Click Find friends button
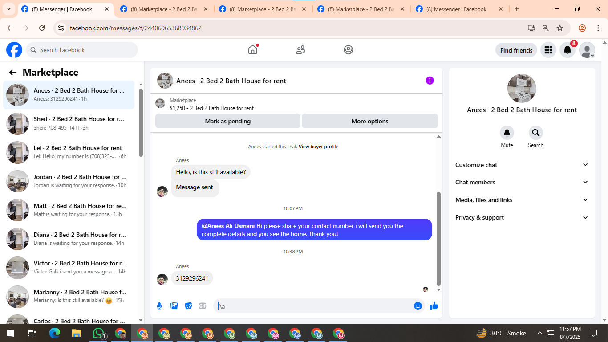The image size is (608, 342). tap(516, 50)
